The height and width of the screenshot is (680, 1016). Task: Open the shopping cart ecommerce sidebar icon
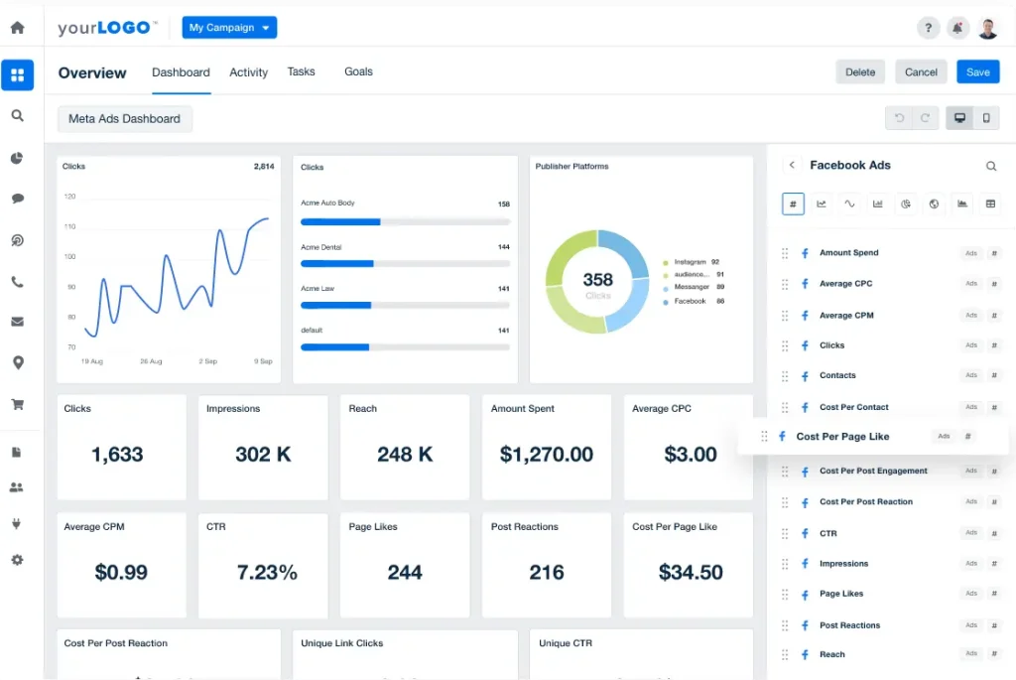point(18,404)
